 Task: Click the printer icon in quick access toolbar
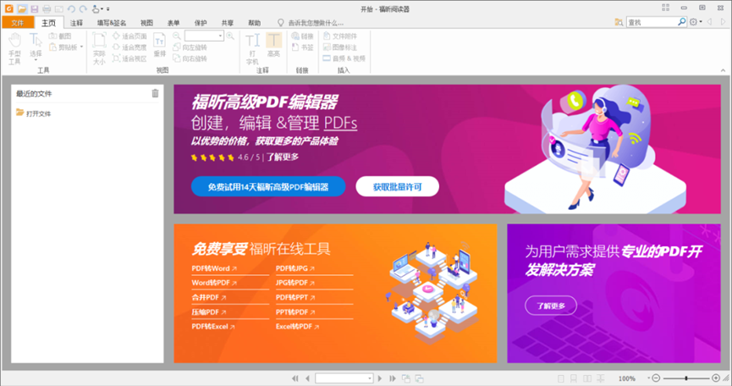point(47,8)
